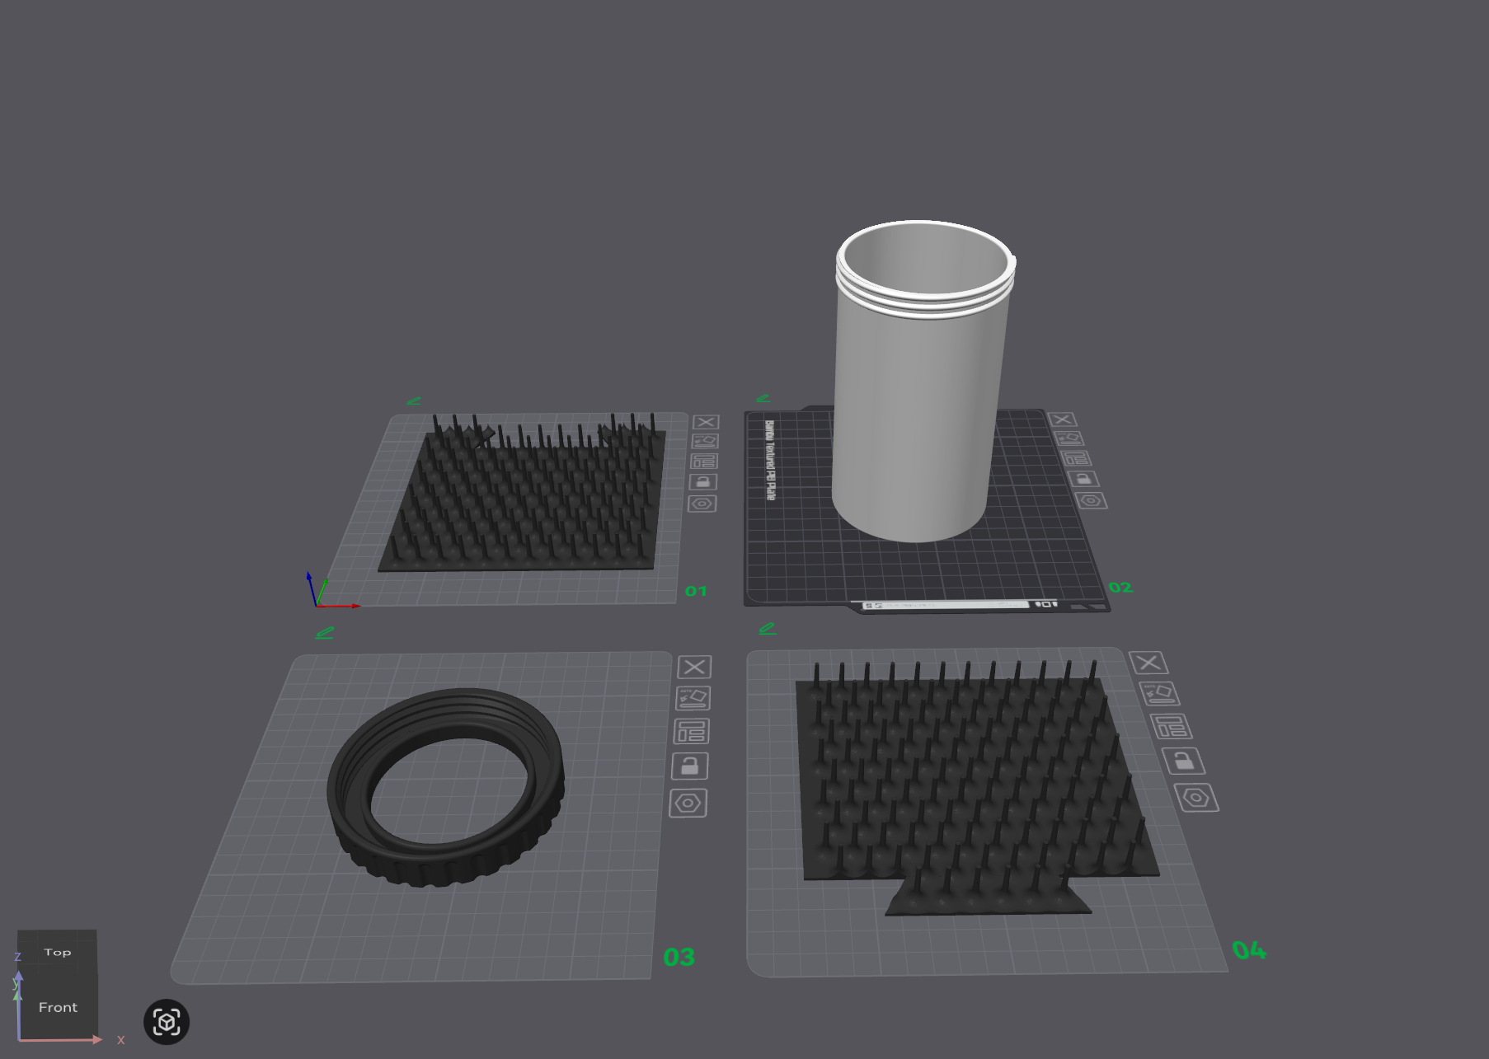Viewport: 1489px width, 1059px height.
Task: Click the Front face of view cube
Action: [58, 1007]
